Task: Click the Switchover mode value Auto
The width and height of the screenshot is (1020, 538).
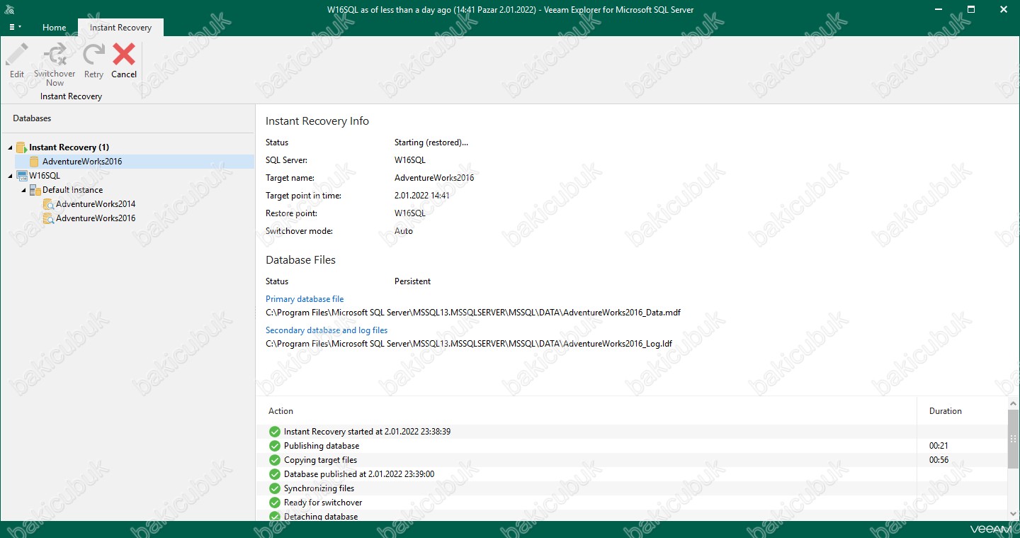Action: (404, 231)
